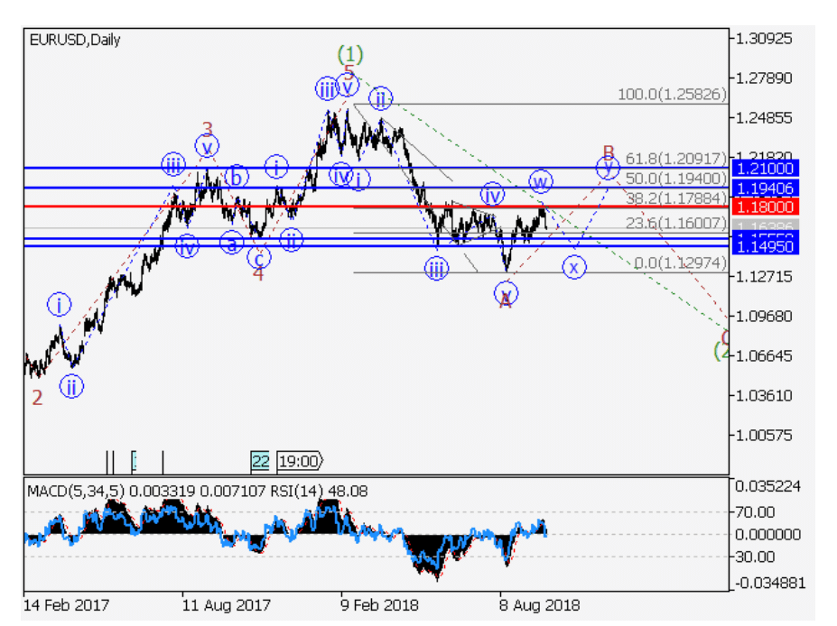Viewport: 837px width, 626px height.
Task: Click the highlighted 22 date marker
Action: [260, 461]
